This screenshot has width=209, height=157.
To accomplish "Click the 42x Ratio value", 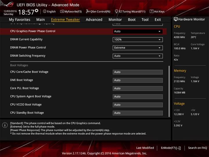I will click(x=176, y=60).
